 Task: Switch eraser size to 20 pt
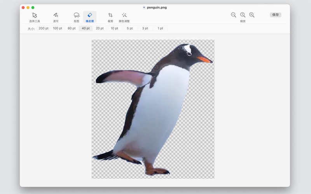(100, 28)
